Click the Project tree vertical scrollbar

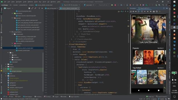[43, 72]
